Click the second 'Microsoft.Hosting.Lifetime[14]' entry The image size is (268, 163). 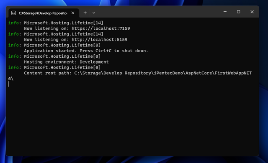point(64,34)
